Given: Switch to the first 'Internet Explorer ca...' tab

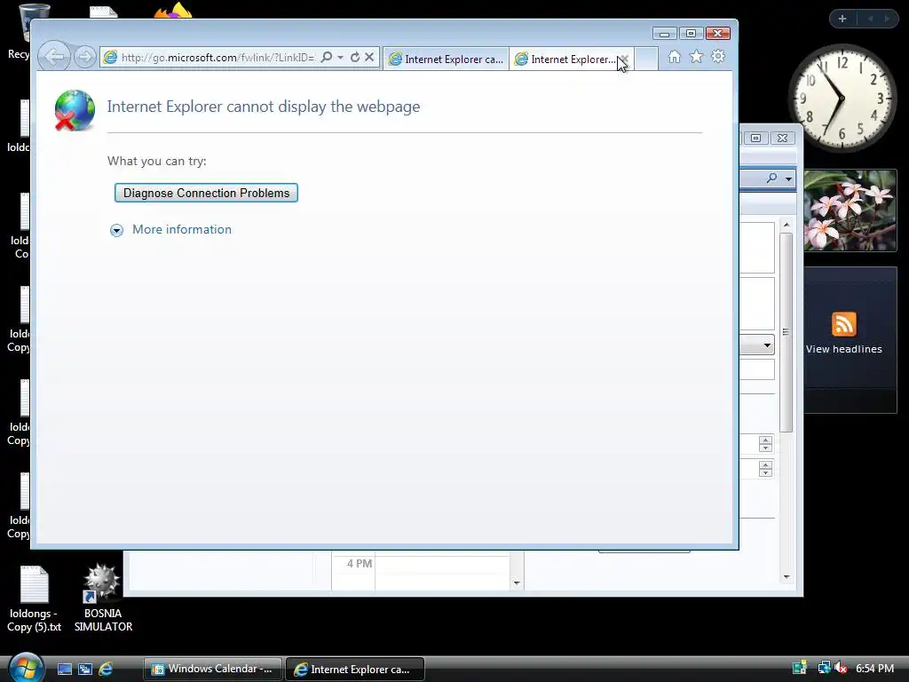Looking at the screenshot, I should click(446, 59).
